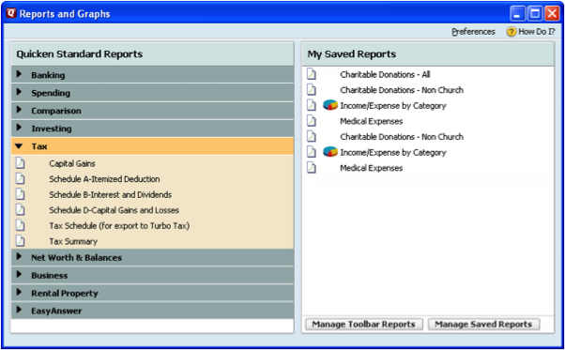Expand the Banking reports section
This screenshot has height=350, width=565.
[x=20, y=74]
